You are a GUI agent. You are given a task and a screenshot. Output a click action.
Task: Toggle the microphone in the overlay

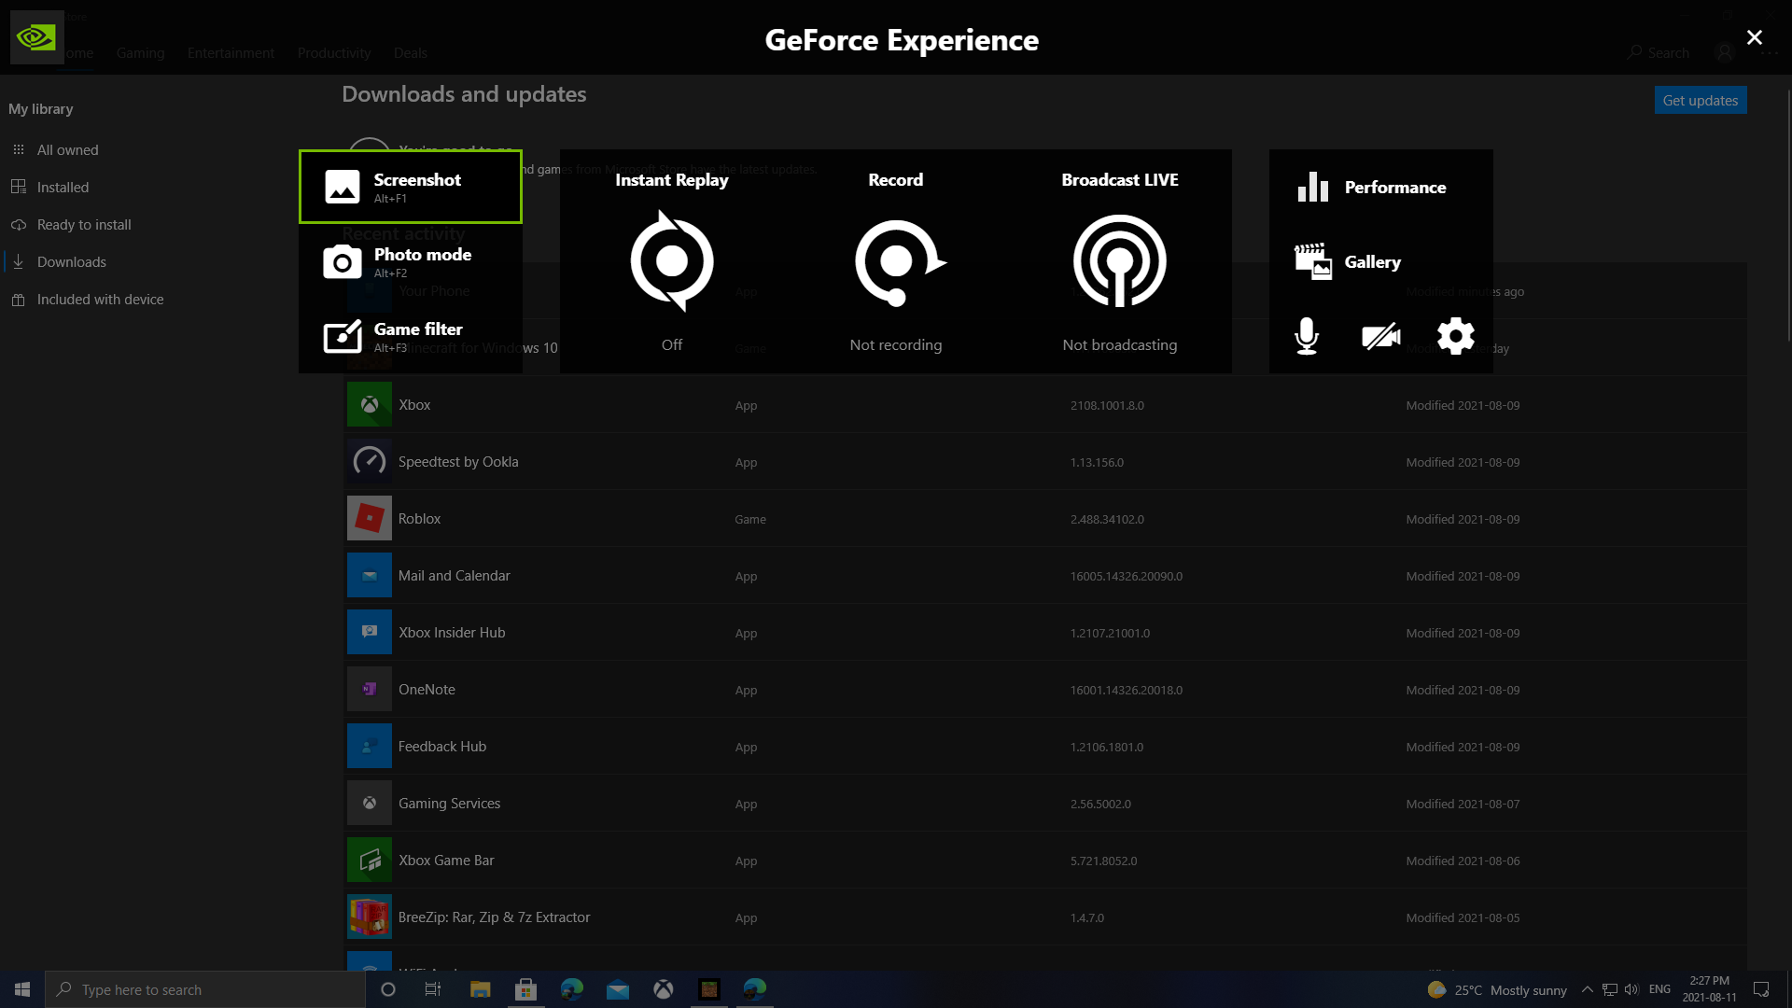(x=1307, y=336)
